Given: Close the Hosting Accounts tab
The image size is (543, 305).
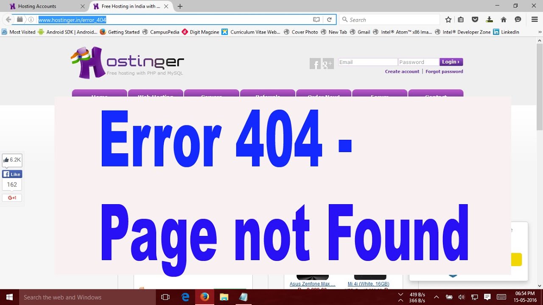Looking at the screenshot, I should click(83, 6).
